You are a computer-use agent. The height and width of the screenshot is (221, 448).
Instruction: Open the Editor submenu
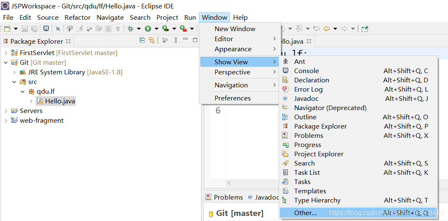(x=239, y=39)
